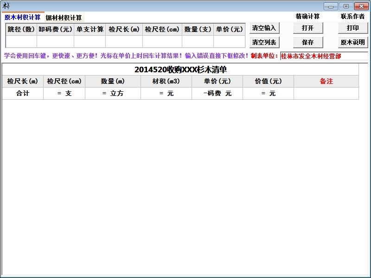Click the 联系作者 link

pos(352,17)
